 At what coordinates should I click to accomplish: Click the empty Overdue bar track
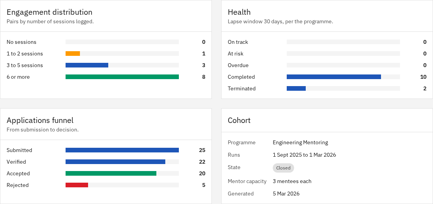(x=343, y=65)
